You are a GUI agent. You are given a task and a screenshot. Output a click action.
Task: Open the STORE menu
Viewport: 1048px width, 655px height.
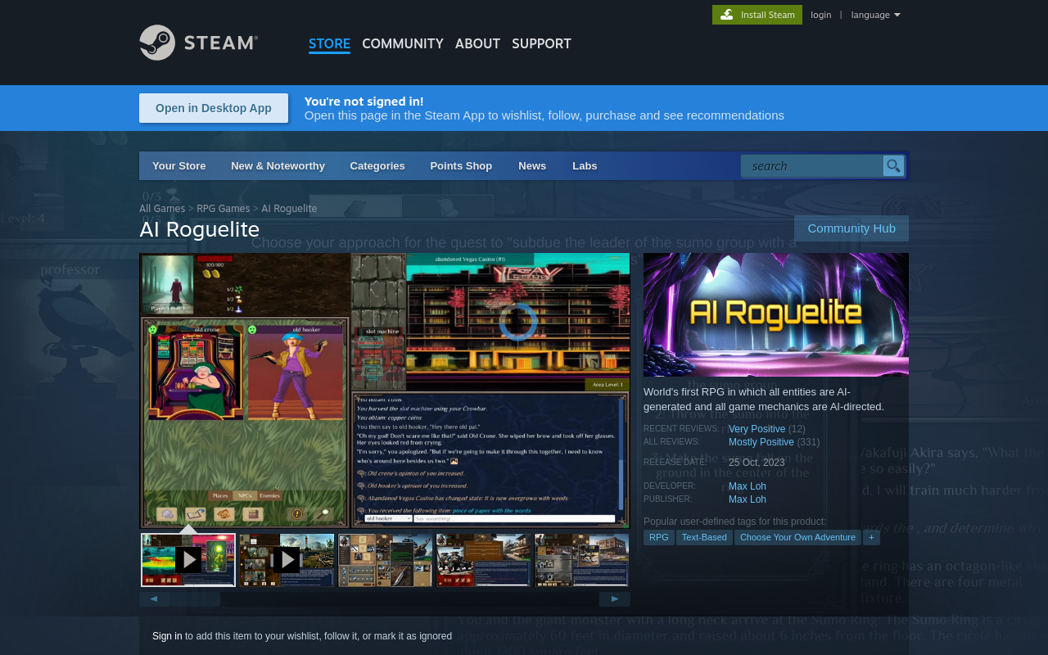(x=329, y=44)
